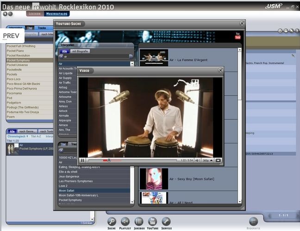This screenshot has width=300, height=231.
Task: Click the video progress slider handle
Action: (109, 160)
